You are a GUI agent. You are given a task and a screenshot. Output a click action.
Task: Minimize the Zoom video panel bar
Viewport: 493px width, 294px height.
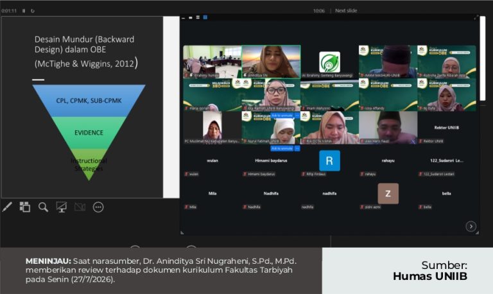[184, 18]
